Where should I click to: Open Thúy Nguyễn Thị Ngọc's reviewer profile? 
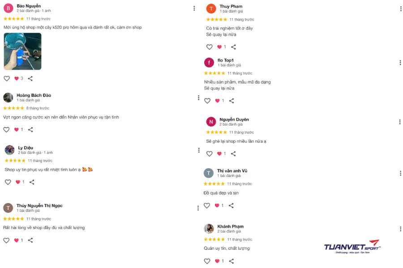click(39, 205)
